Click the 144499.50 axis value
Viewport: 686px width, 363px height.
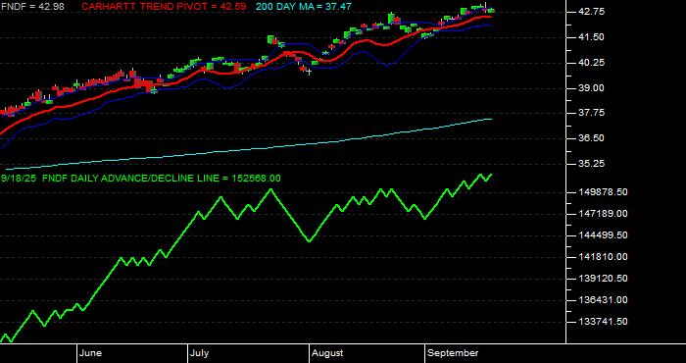point(603,235)
